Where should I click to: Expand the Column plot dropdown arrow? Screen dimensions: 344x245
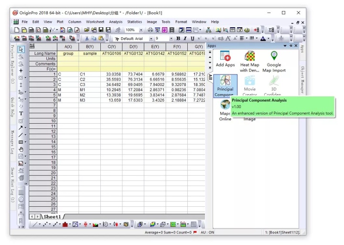[x=70, y=224]
